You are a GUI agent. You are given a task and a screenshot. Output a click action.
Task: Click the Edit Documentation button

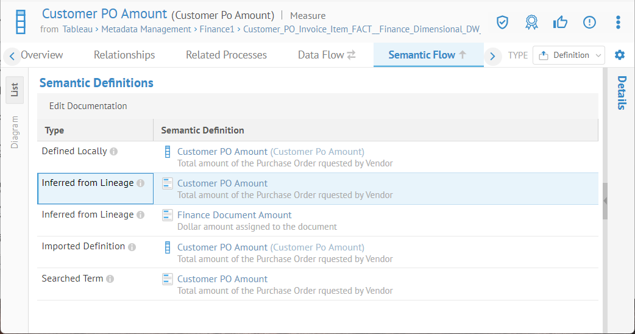click(88, 106)
